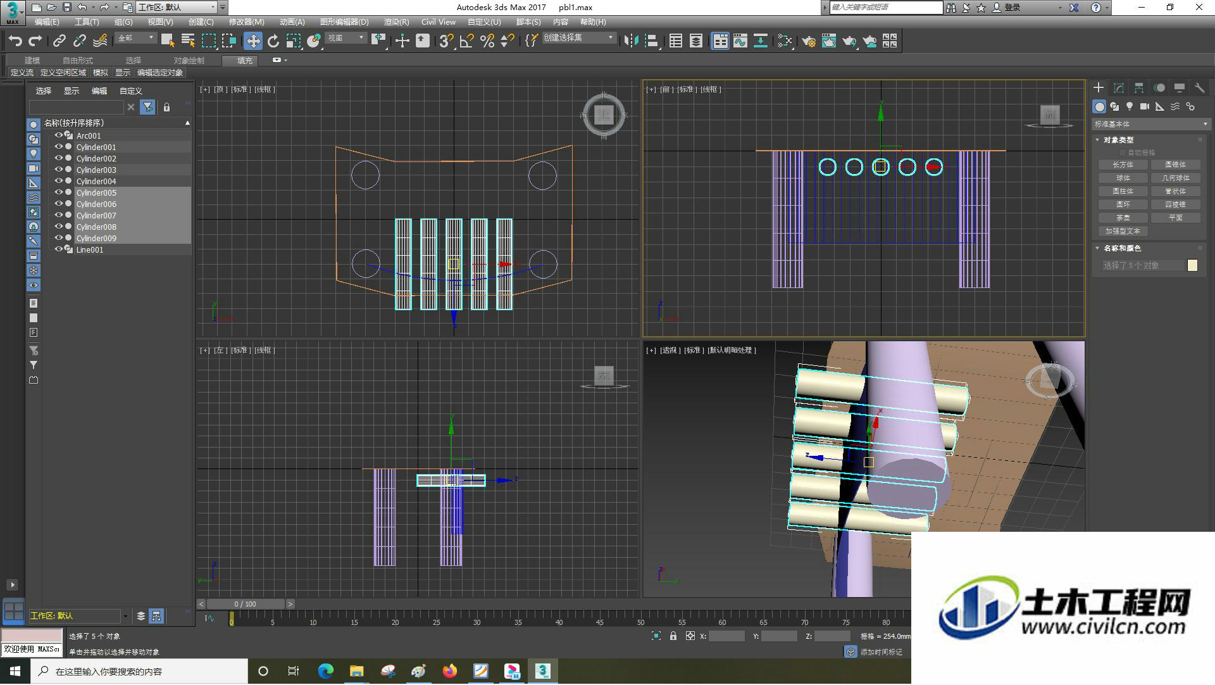Open Hierarchy panel tab icon
The width and height of the screenshot is (1215, 685).
point(1139,88)
